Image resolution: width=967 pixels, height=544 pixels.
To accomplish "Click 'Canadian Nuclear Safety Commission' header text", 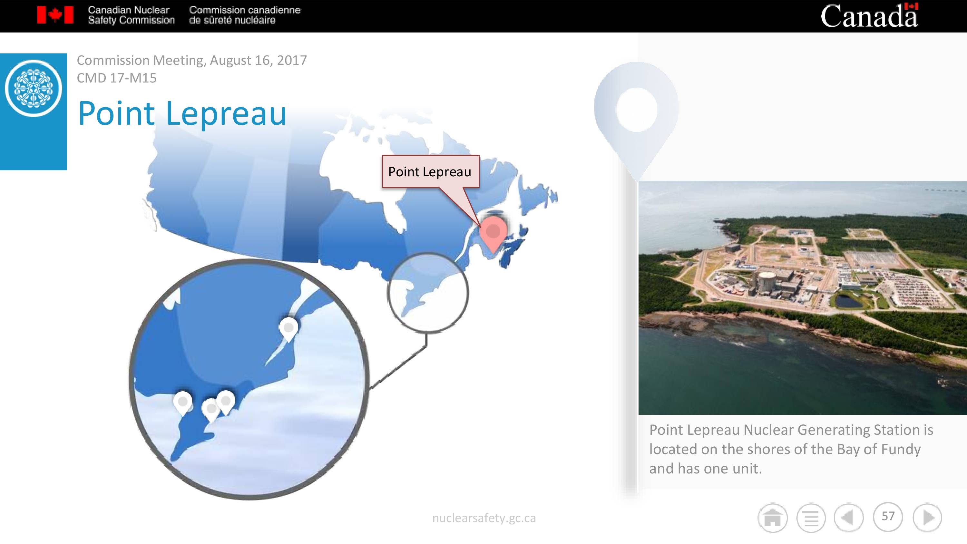I will click(132, 15).
